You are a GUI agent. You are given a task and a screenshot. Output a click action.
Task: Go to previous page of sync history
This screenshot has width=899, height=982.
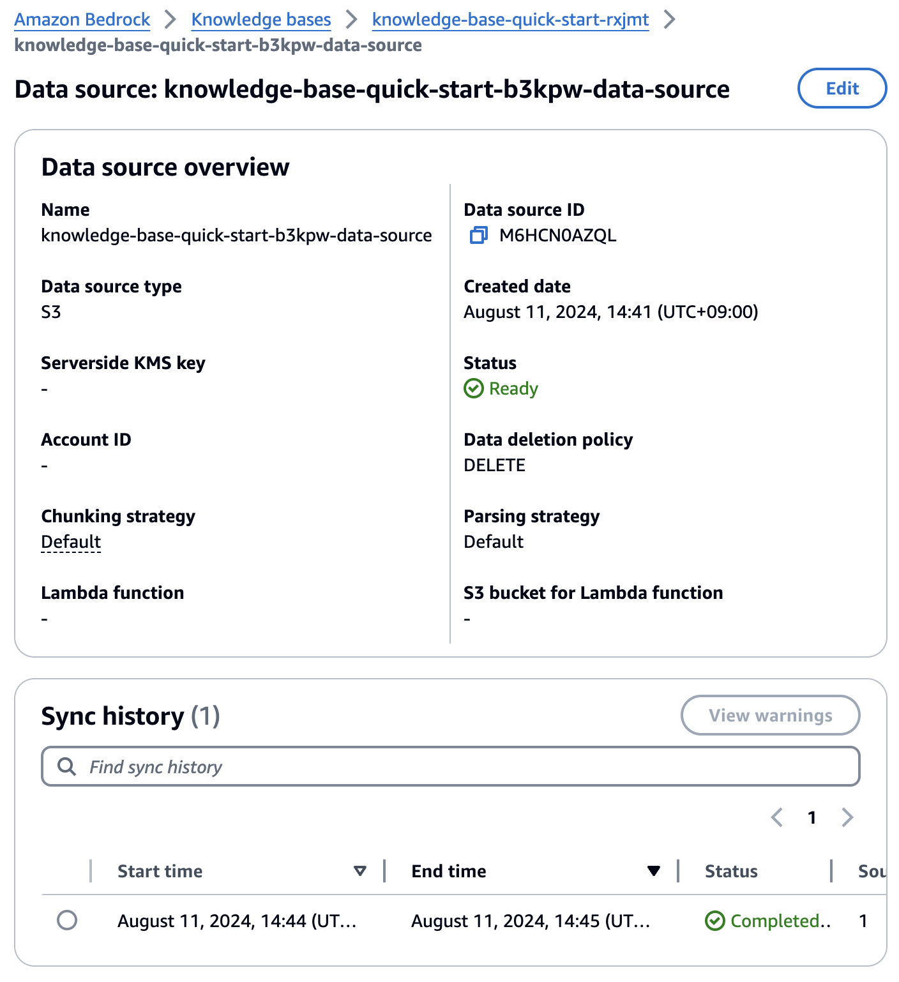777,817
